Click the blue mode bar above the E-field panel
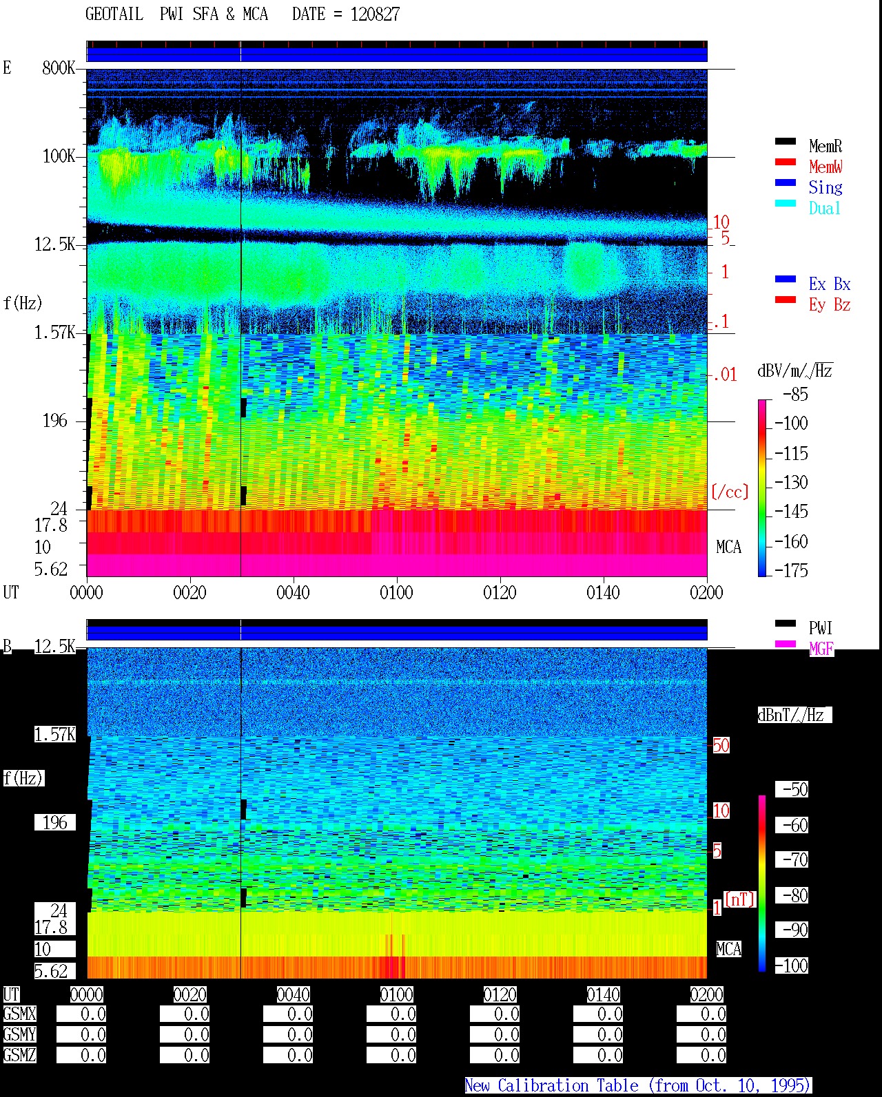Screen dimensions: 882x1097 click(x=397, y=54)
